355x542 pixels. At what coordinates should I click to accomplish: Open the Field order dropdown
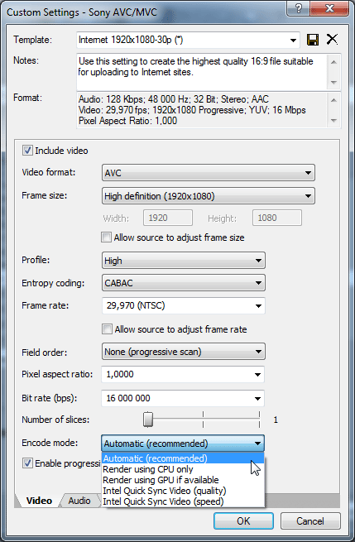tap(184, 352)
